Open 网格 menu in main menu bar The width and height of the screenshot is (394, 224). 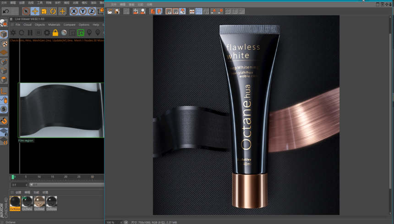pos(49,3)
